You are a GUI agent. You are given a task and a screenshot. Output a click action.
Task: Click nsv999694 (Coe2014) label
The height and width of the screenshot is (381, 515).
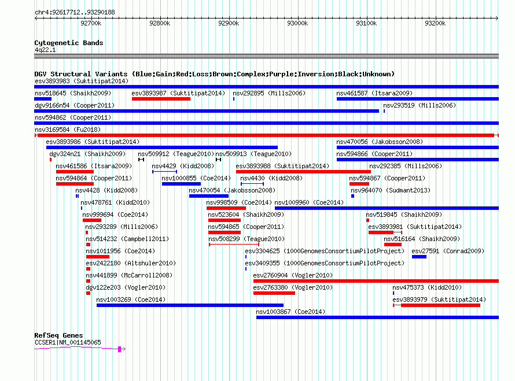tap(115, 214)
